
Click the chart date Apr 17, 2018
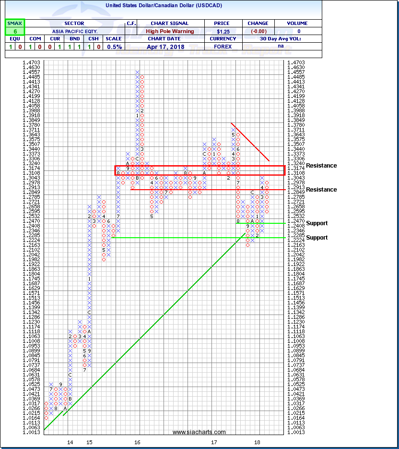pyautogui.click(x=170, y=47)
